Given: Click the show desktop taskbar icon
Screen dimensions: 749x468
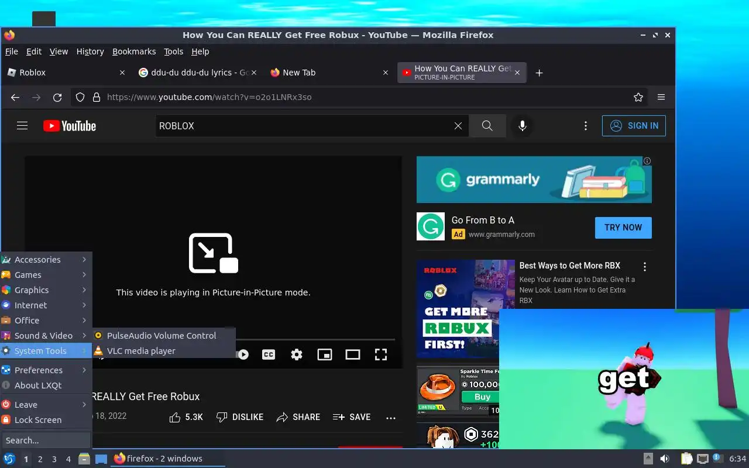Looking at the screenshot, I should 101,459.
